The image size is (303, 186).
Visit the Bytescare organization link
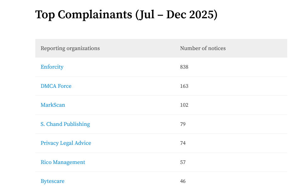tap(53, 181)
